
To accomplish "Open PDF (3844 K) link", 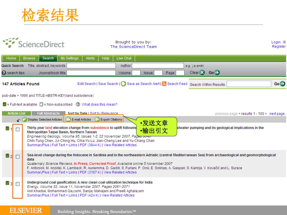I will (91, 145).
